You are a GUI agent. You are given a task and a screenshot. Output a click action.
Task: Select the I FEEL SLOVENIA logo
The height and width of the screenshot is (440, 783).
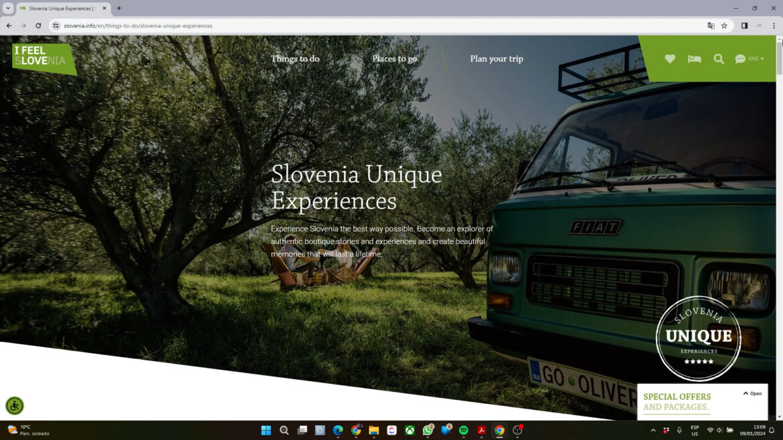[41, 54]
